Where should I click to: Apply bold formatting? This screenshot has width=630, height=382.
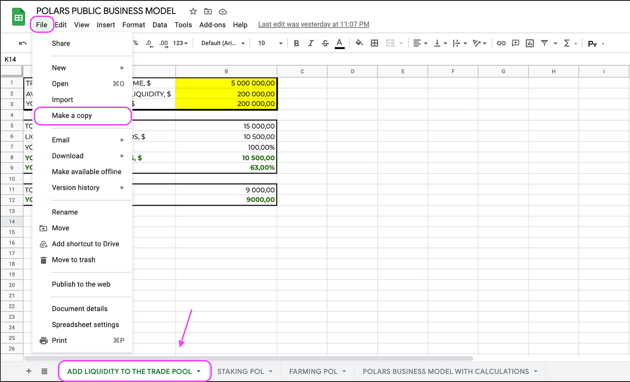click(296, 43)
